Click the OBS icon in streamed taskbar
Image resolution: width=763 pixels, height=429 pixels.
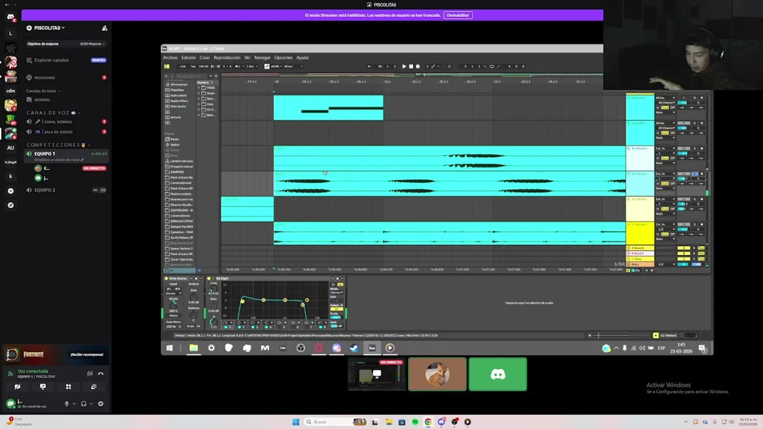coord(300,348)
